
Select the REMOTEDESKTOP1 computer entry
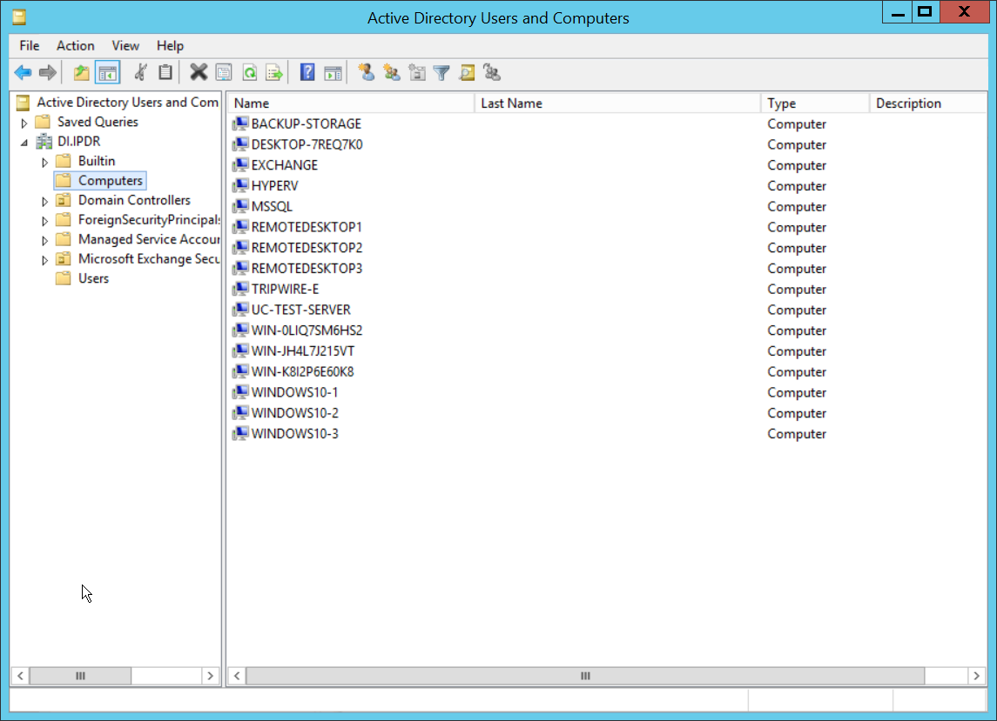307,227
